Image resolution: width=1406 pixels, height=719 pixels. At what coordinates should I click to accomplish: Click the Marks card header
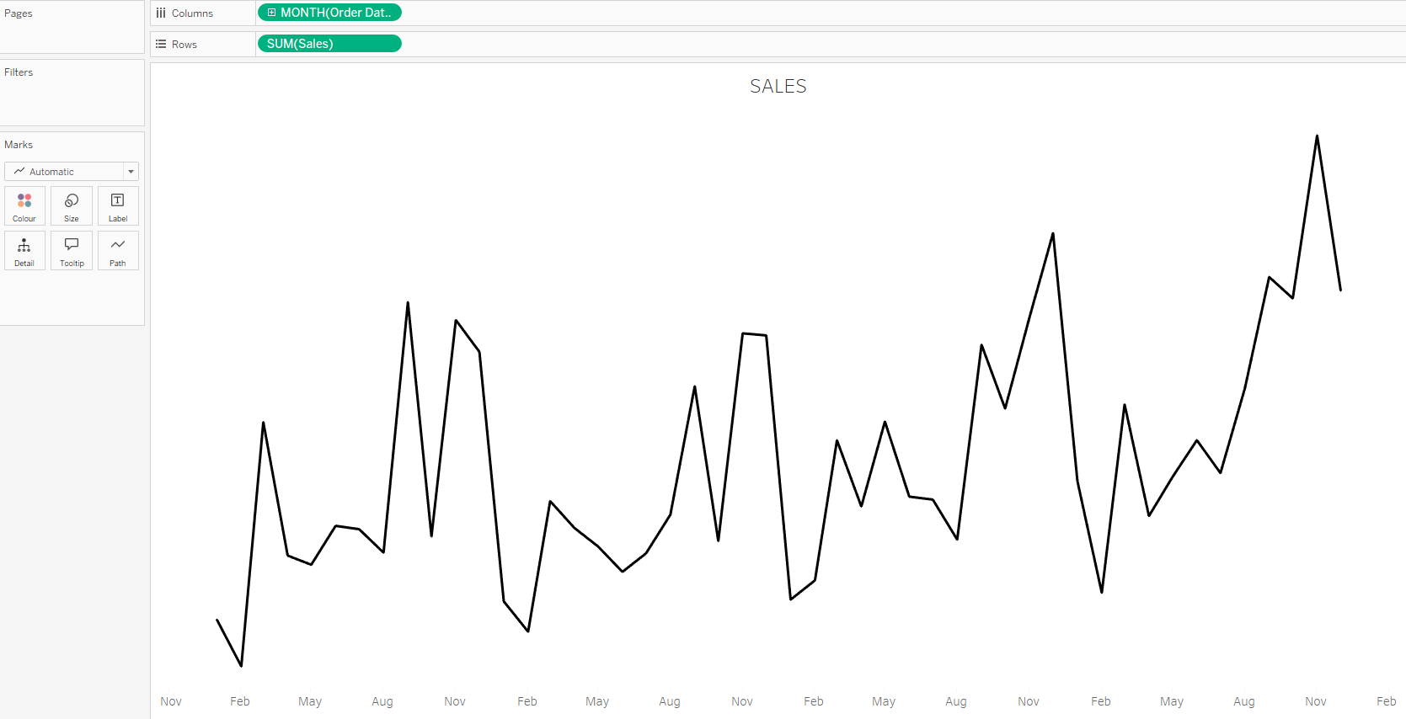[x=19, y=145]
